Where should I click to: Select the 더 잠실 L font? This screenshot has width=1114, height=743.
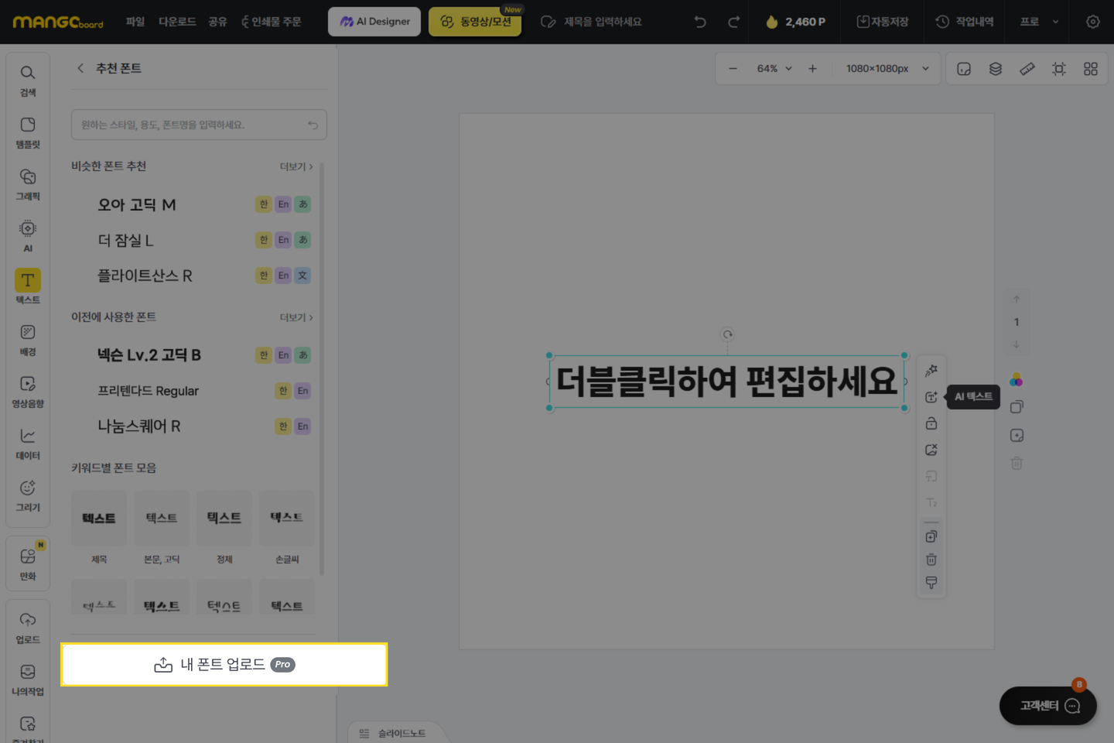[125, 240]
